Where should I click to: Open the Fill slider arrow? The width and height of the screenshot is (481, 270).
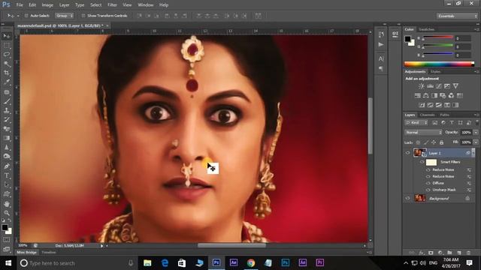pyautogui.click(x=476, y=142)
